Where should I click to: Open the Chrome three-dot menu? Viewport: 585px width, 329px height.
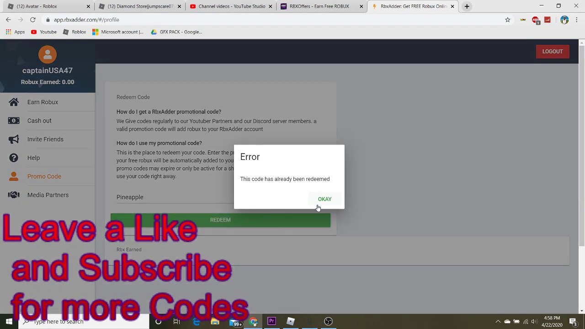coord(577,20)
